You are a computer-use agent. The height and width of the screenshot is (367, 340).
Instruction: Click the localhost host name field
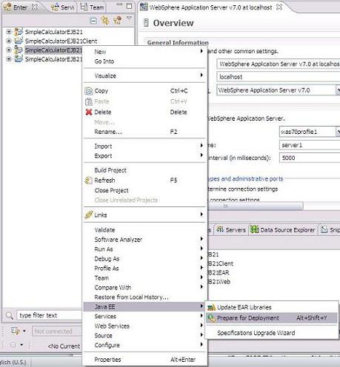click(x=279, y=77)
